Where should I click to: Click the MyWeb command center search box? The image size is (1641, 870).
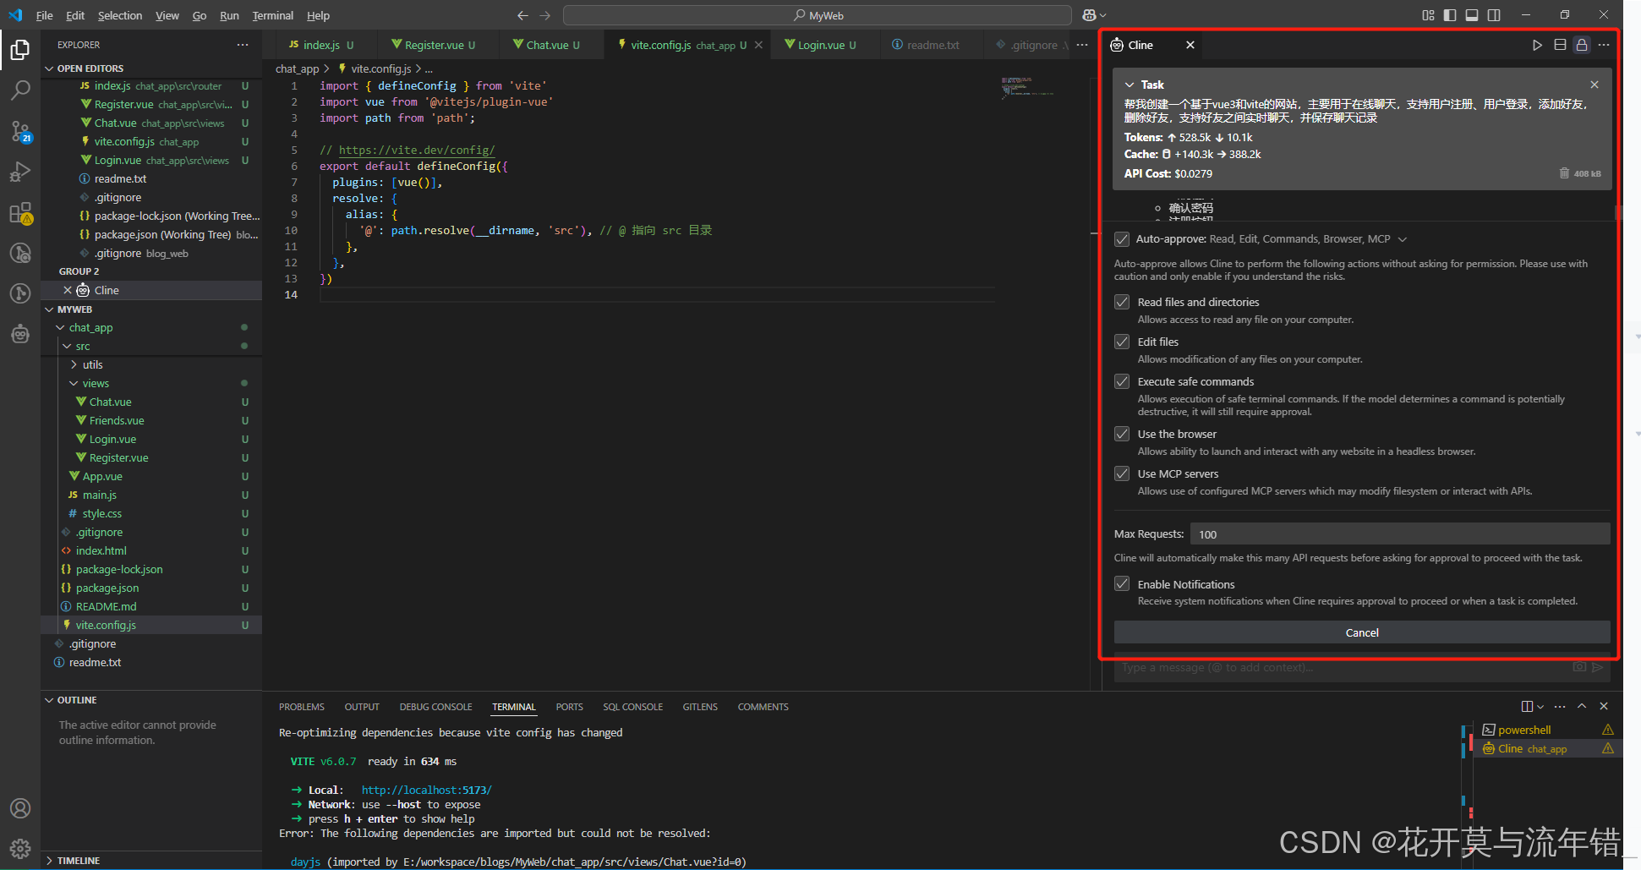click(818, 15)
